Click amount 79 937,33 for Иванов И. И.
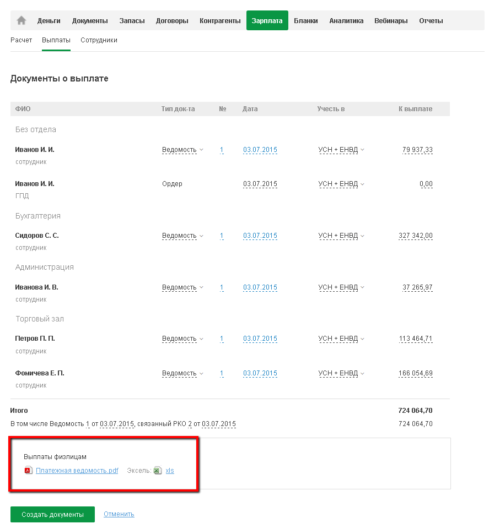Viewport: 489px width, 529px height. pos(417,150)
